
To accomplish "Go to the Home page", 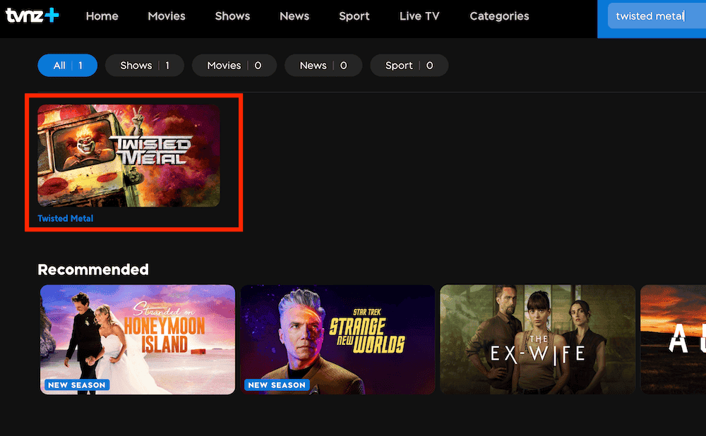I will tap(102, 16).
